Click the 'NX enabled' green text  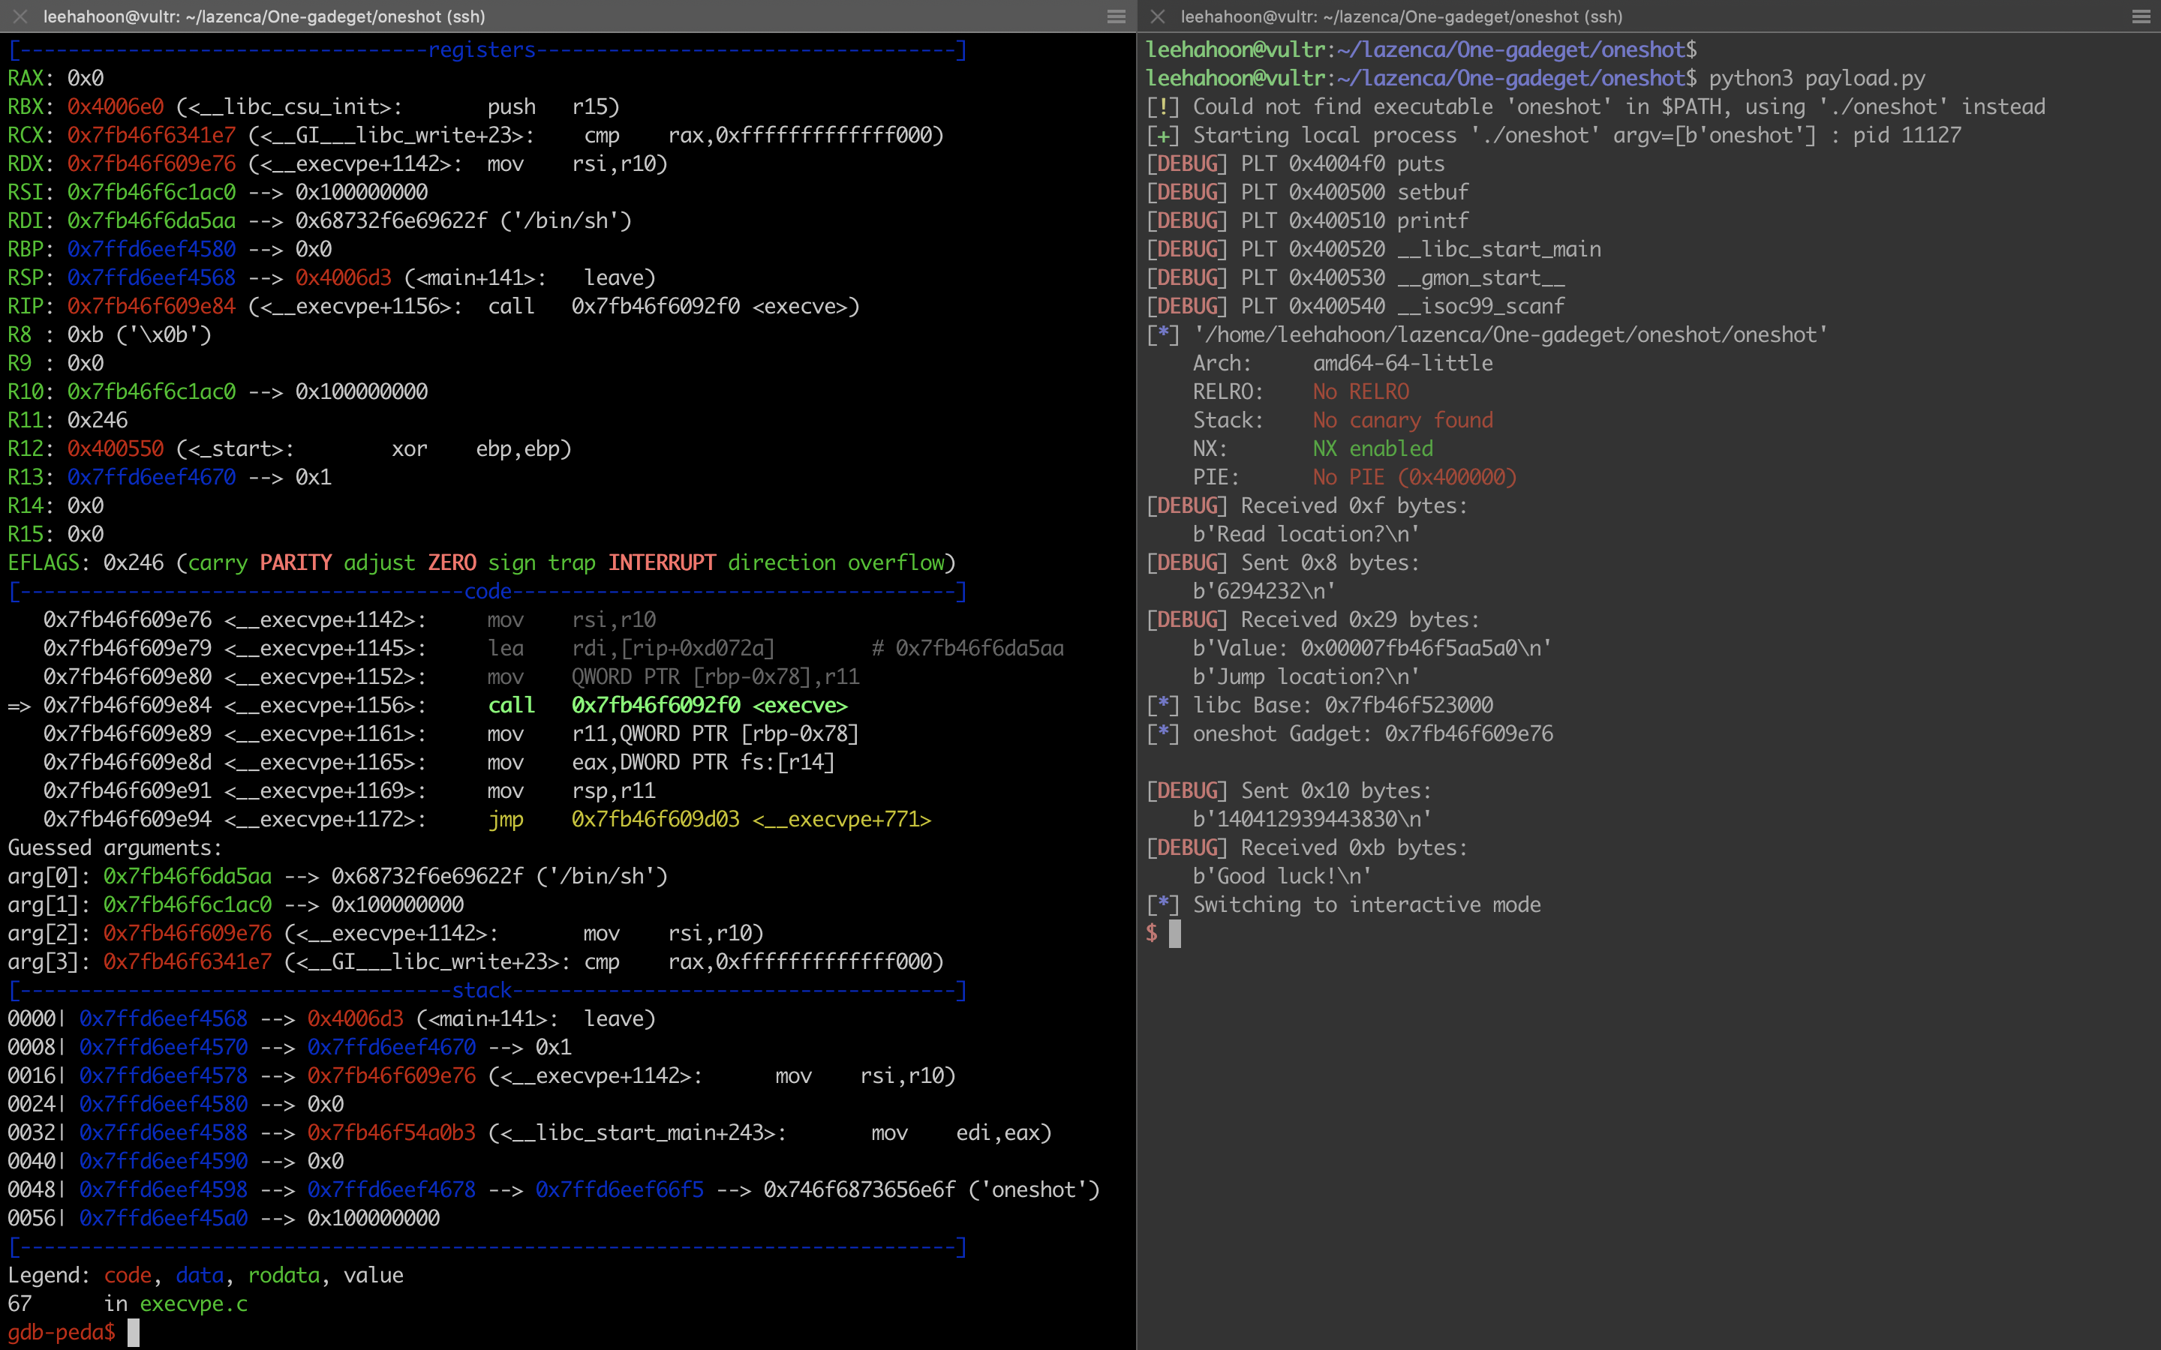tap(1372, 449)
